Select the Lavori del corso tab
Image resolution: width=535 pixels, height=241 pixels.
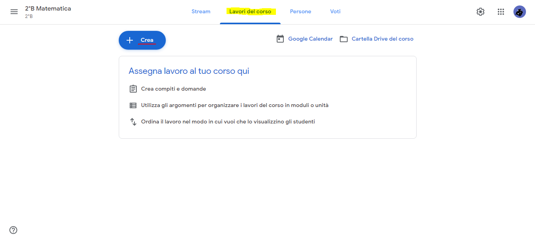click(x=250, y=12)
